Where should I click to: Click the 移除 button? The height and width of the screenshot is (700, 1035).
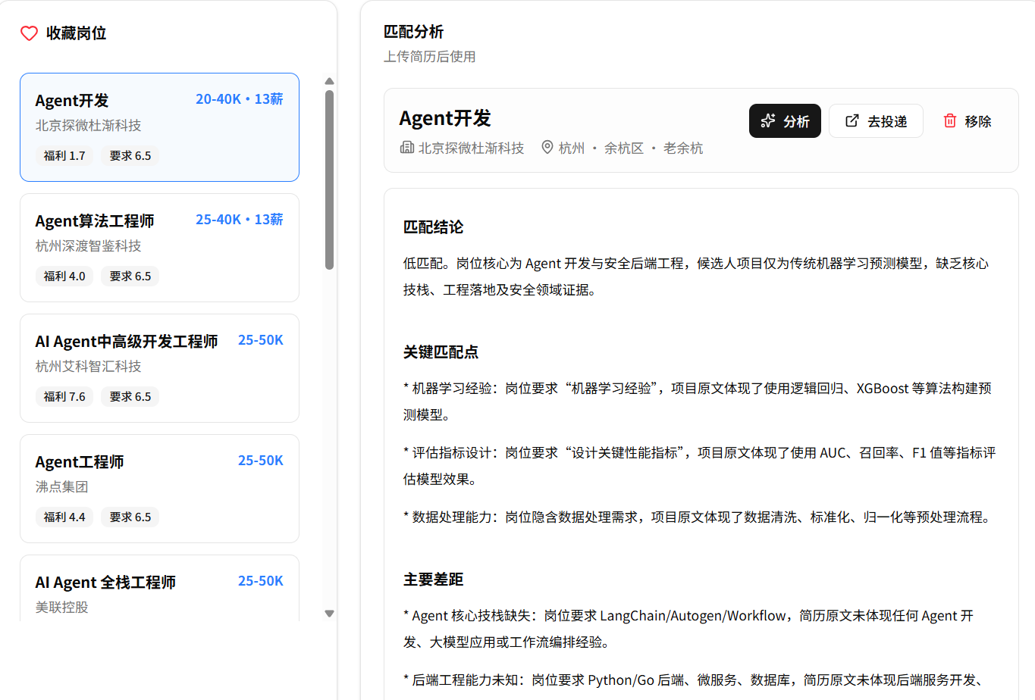(x=967, y=121)
